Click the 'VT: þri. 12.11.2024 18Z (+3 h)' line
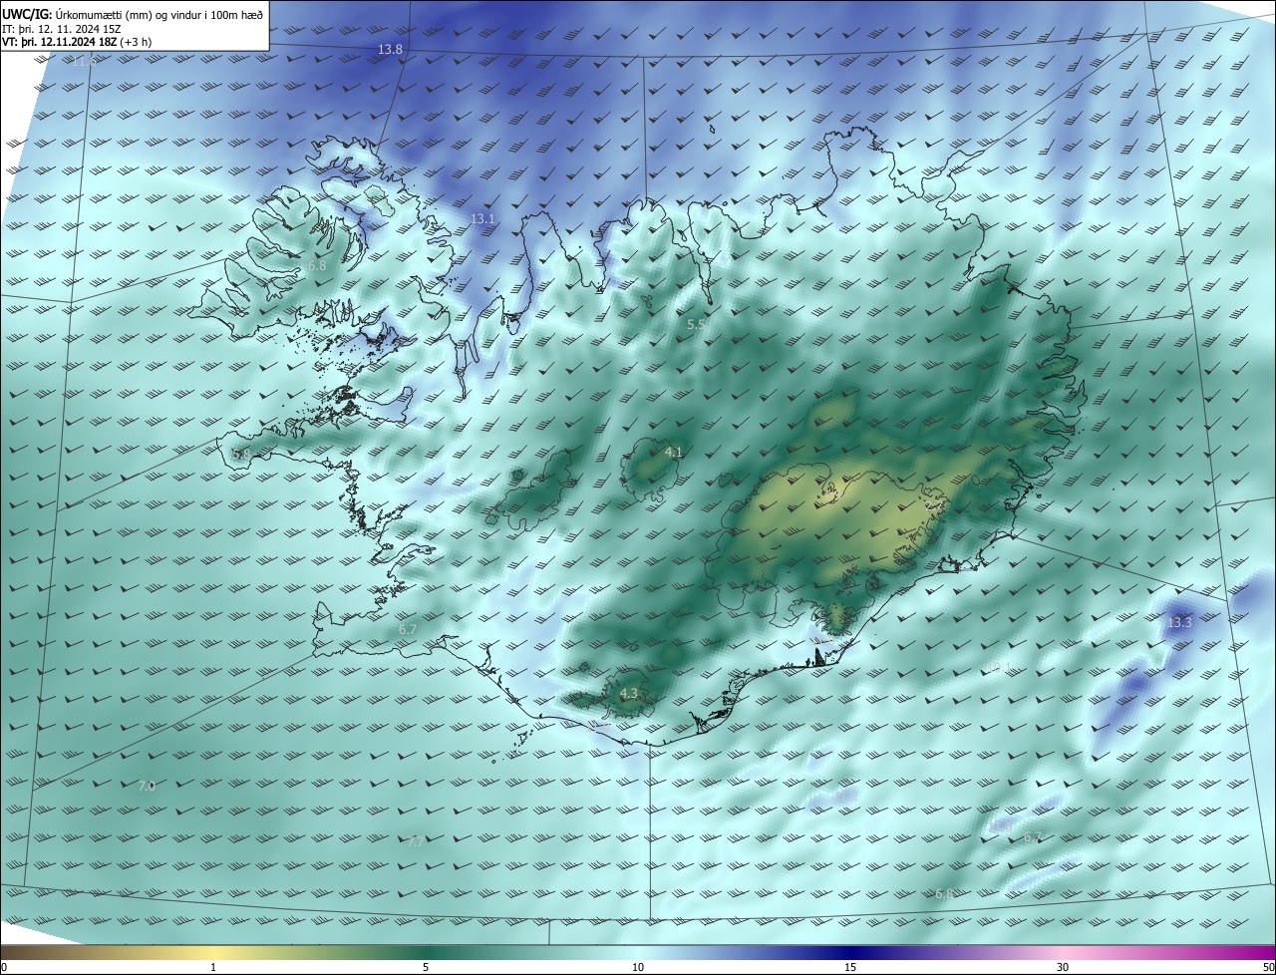 pos(77,43)
